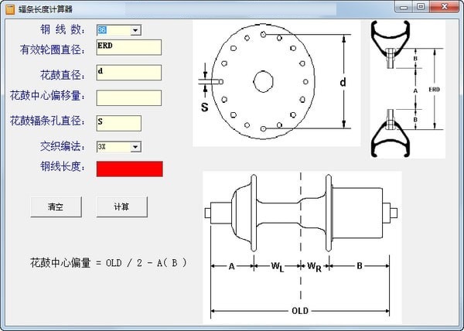Open the 交织编法 lacing pattern dropdown
This screenshot has height=331, width=464.
[x=136, y=146]
